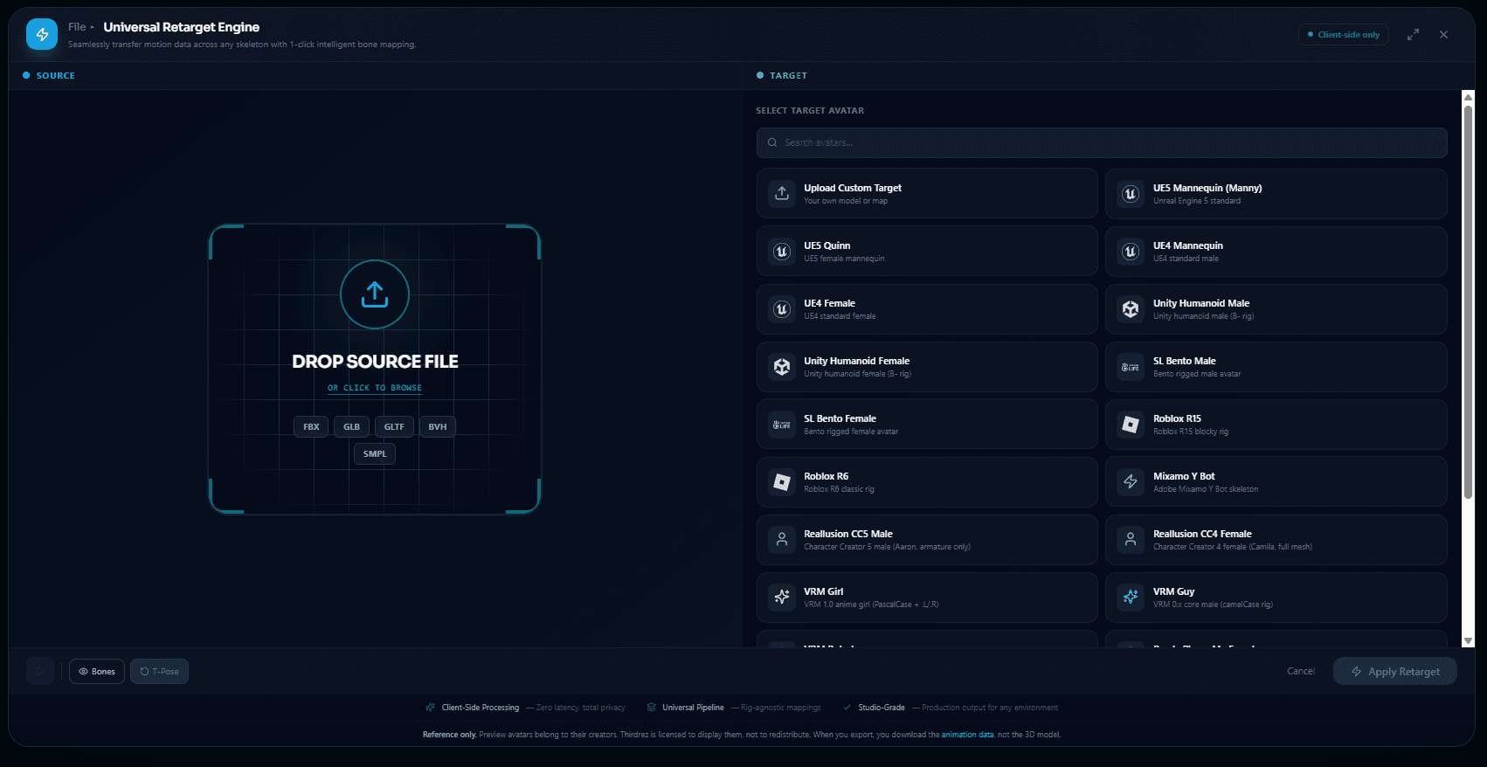The image size is (1487, 767).
Task: Click the UE5 Mannequin (Manny) Unreal icon
Action: 1131,193
